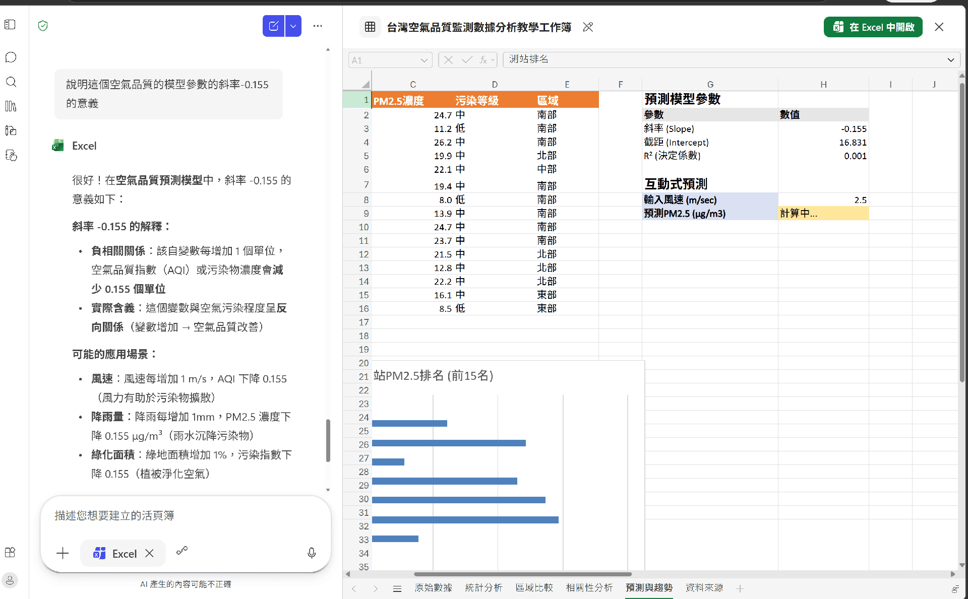The image size is (968, 599).
Task: Open workbook with '在 Excel 中開啟' button
Action: (873, 27)
